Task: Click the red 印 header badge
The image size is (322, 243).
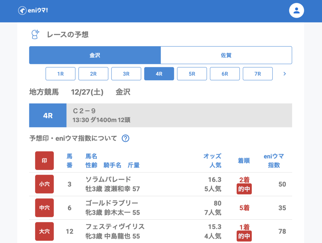Action: [x=44, y=161]
